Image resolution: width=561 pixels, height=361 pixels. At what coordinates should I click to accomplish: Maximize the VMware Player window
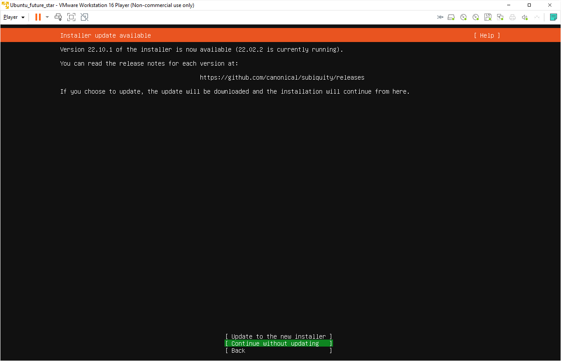coord(529,5)
